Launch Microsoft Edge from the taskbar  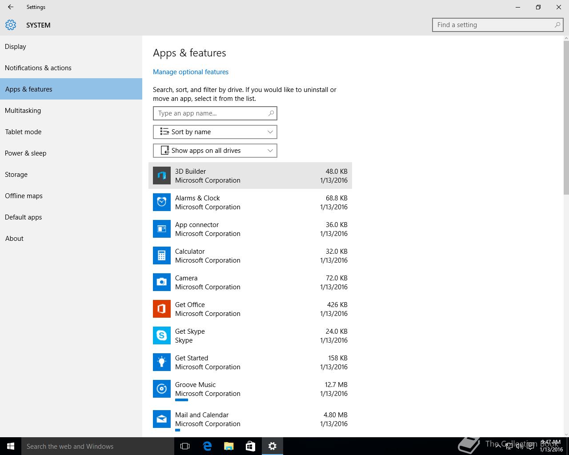207,446
